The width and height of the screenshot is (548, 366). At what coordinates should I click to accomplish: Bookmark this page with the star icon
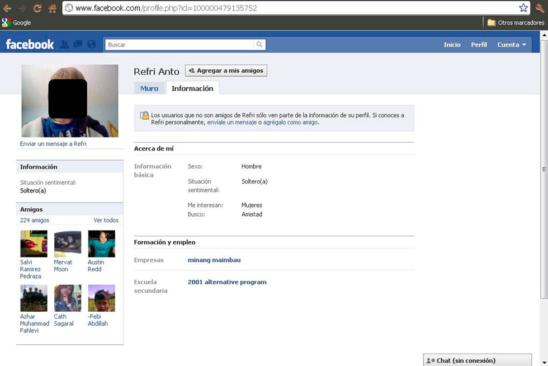[523, 8]
